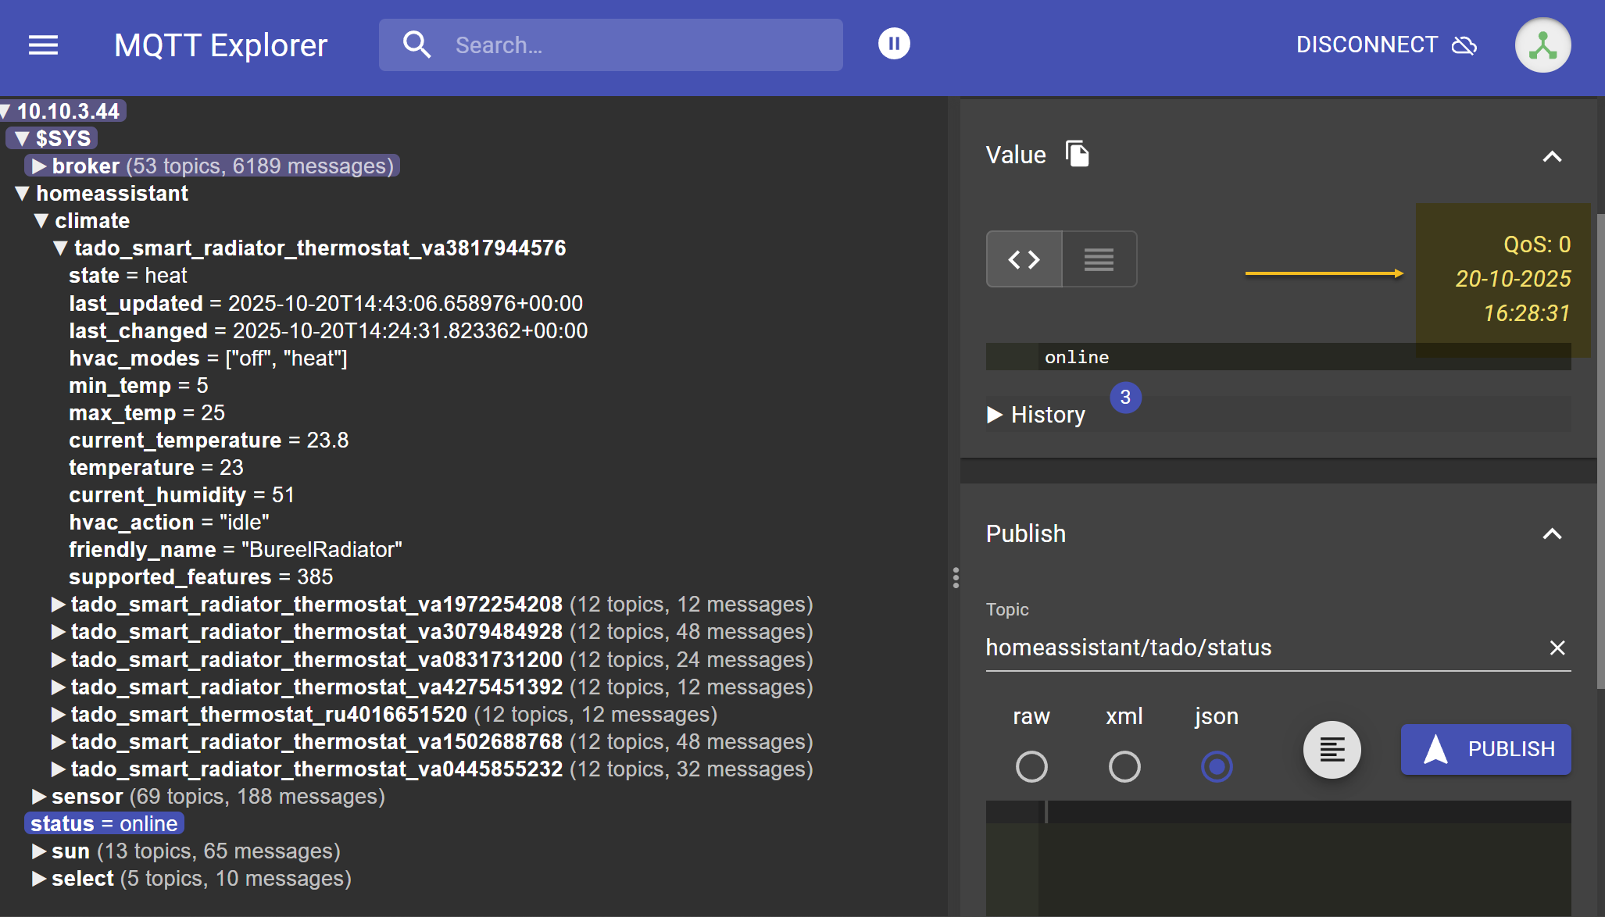This screenshot has height=917, width=1605.
Task: Select the raw payload format
Action: pyautogui.click(x=1031, y=766)
